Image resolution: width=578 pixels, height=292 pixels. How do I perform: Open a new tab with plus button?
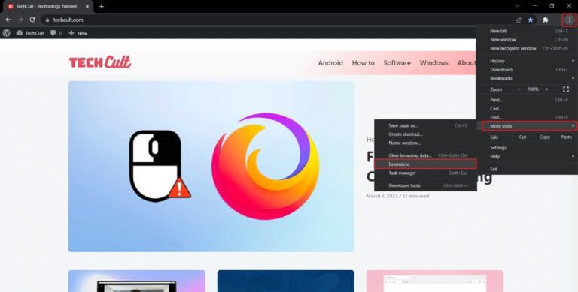102,6
